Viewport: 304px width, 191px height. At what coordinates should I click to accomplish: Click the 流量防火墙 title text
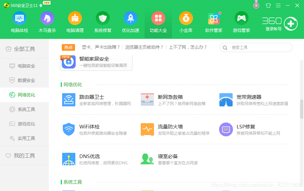coord(170,127)
